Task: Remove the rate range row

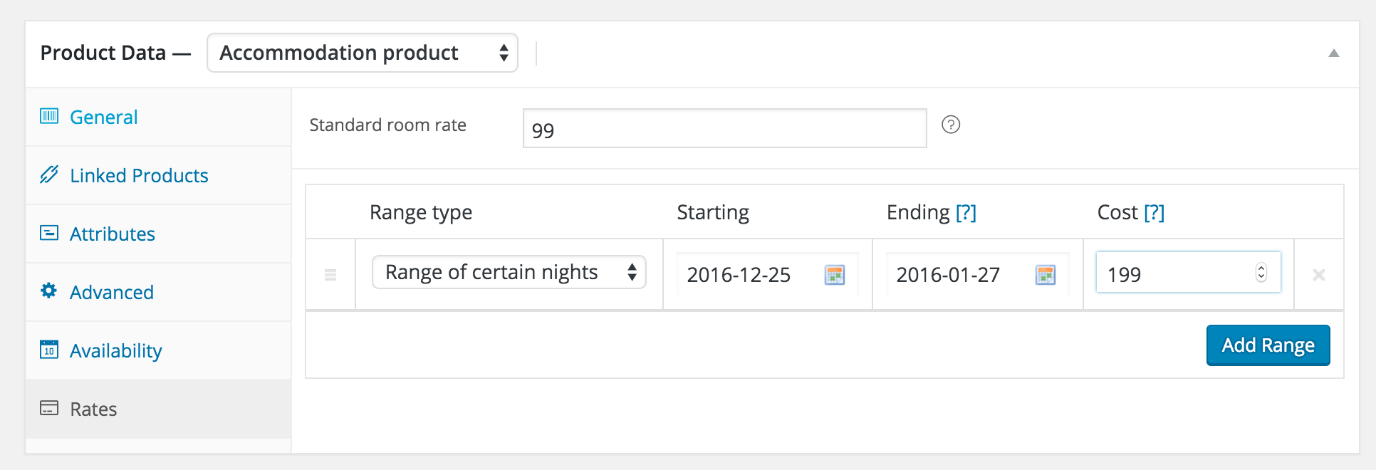Action: point(1318,275)
